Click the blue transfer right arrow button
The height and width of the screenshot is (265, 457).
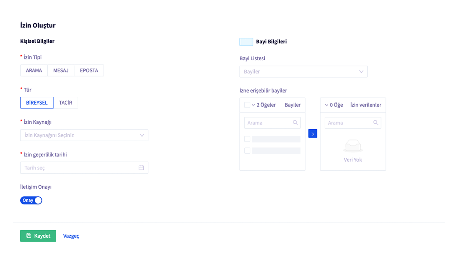pos(313,134)
